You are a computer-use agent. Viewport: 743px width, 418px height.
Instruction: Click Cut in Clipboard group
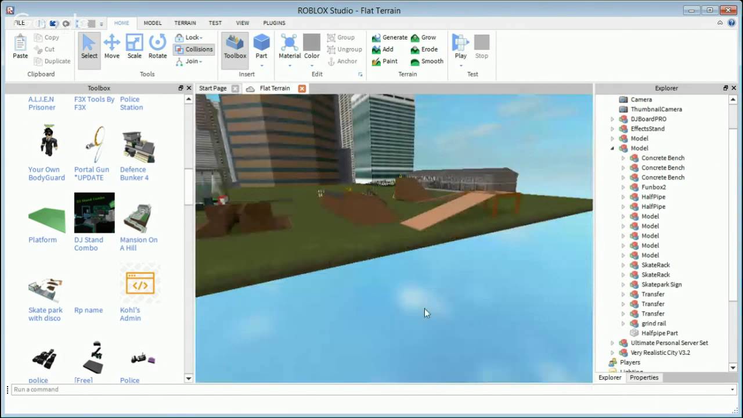tap(44, 49)
